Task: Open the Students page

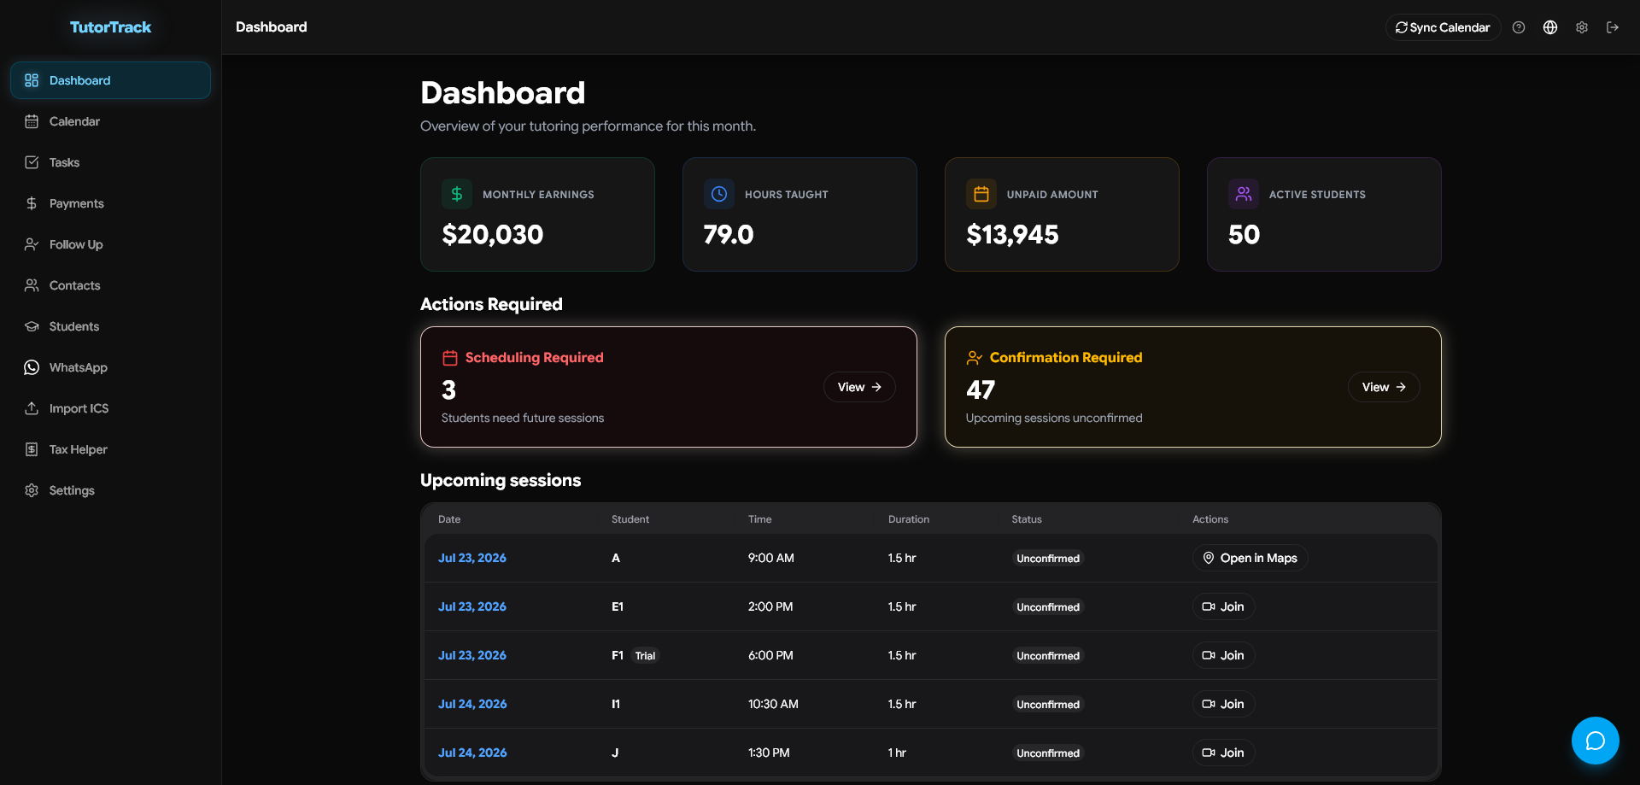Action: [x=110, y=326]
